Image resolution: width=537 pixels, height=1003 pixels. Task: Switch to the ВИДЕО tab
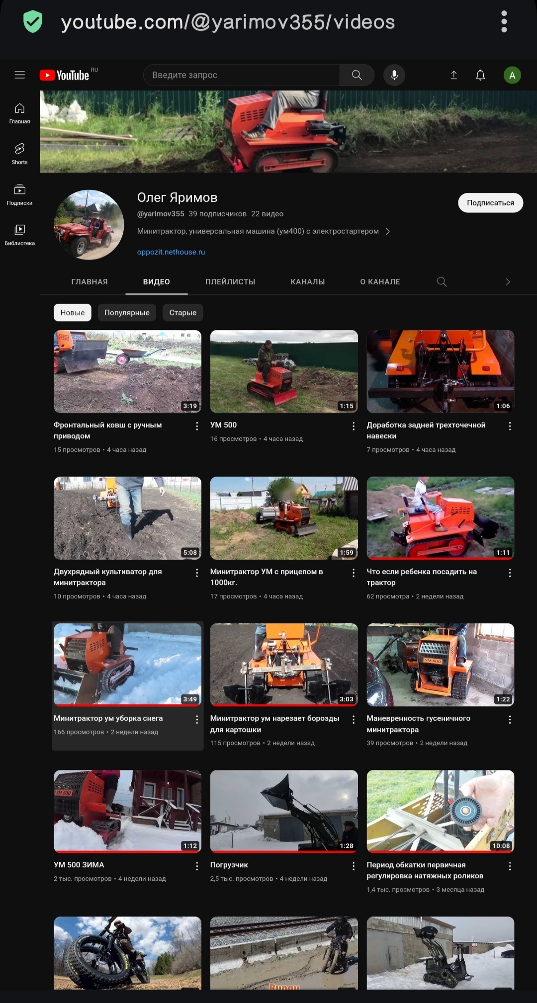[157, 282]
